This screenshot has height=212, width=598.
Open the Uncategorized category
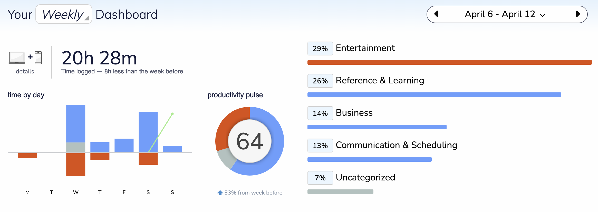click(x=365, y=178)
